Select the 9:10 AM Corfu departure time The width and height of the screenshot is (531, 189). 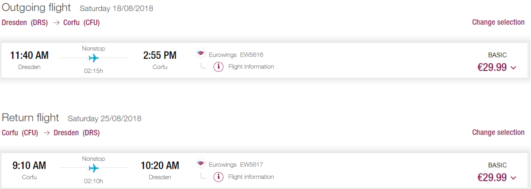[x=29, y=166]
